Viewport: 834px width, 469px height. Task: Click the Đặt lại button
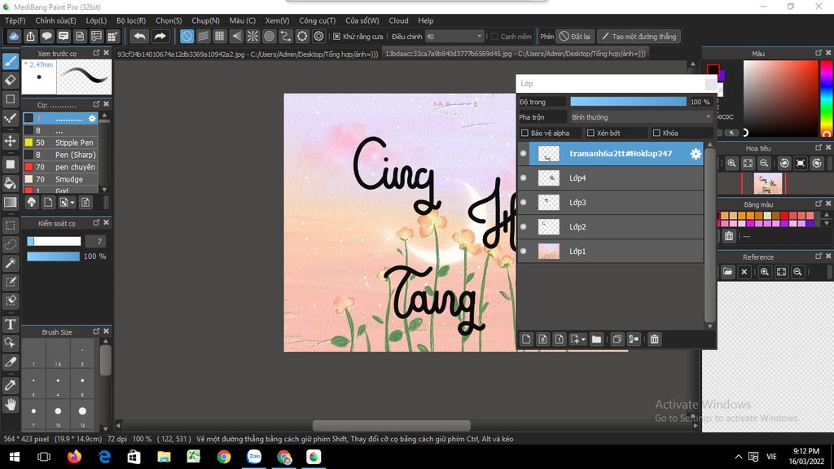click(575, 37)
